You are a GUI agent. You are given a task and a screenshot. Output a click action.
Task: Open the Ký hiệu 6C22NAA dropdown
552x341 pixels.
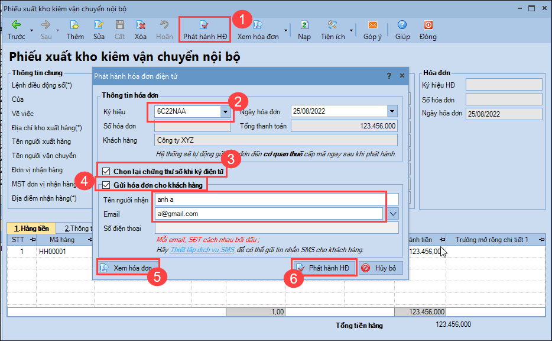click(x=225, y=111)
